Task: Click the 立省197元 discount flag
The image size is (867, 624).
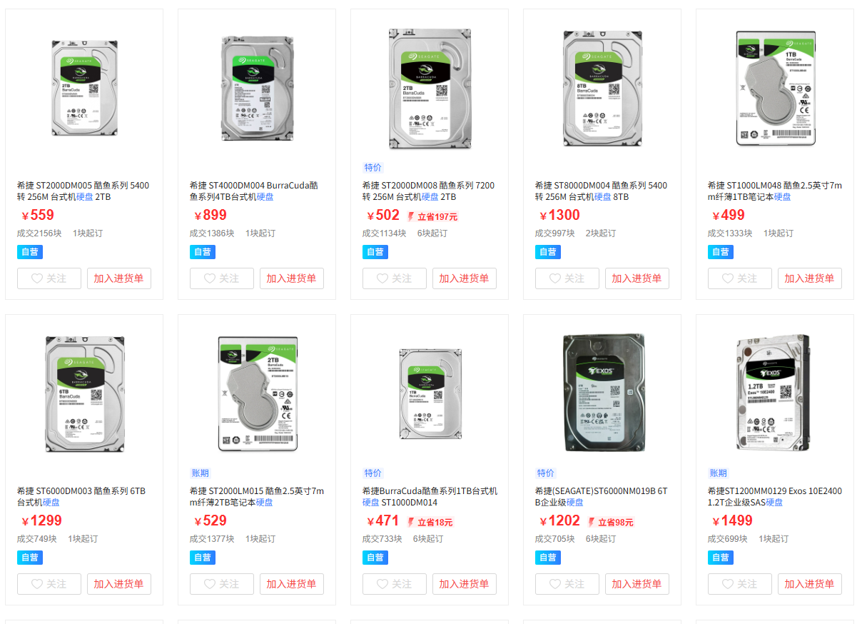Action: tap(432, 216)
